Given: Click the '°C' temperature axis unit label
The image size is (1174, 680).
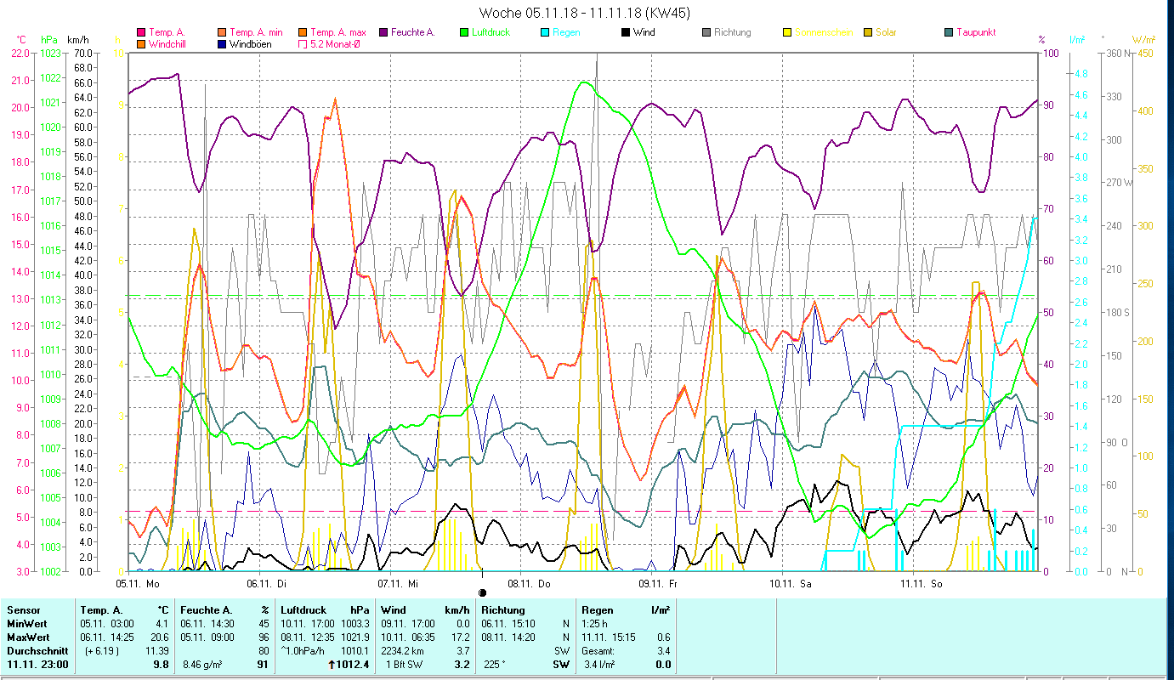Looking at the screenshot, I should click(21, 39).
